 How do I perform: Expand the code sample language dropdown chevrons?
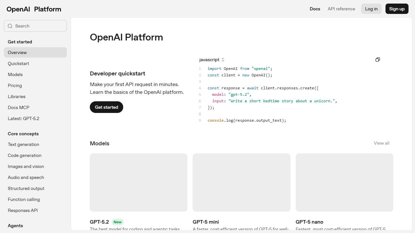tap(223, 60)
